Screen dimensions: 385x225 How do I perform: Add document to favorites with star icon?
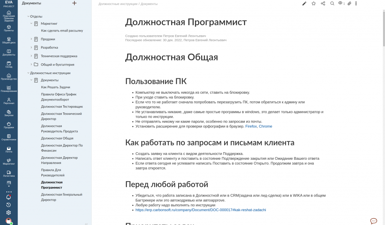pyautogui.click(x=314, y=3)
